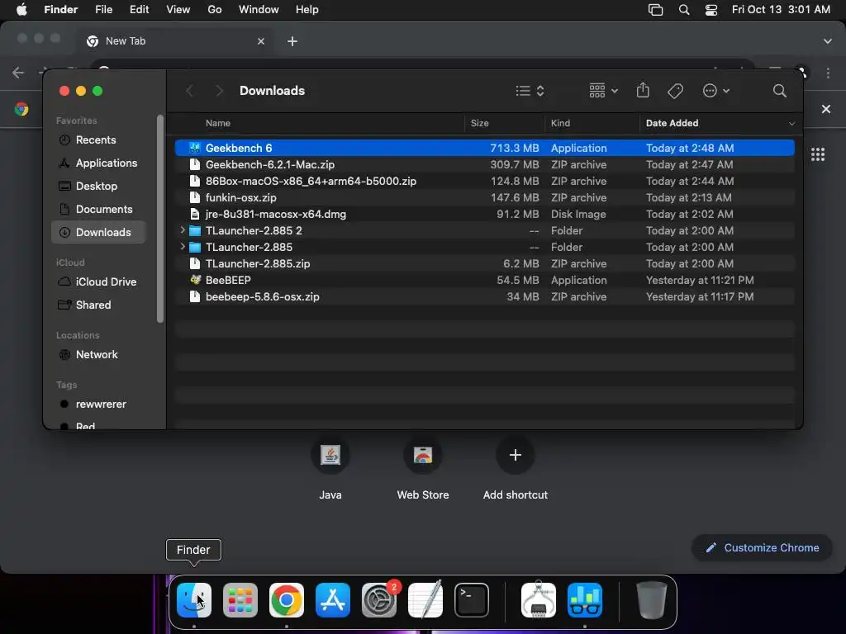Open the Window menu
Viewport: 846px width, 634px height.
[x=259, y=10]
